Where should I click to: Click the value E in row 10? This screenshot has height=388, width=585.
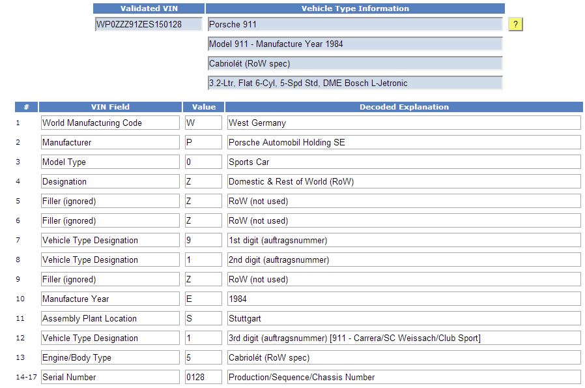[203, 299]
